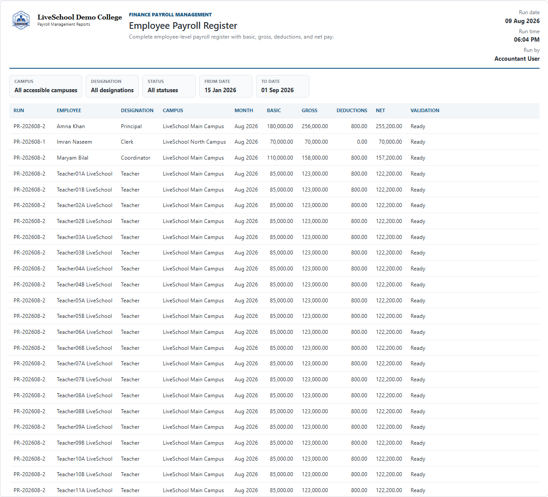Select employee 'Teacher02A LiveSchool'
The width and height of the screenshot is (548, 497).
coord(84,205)
